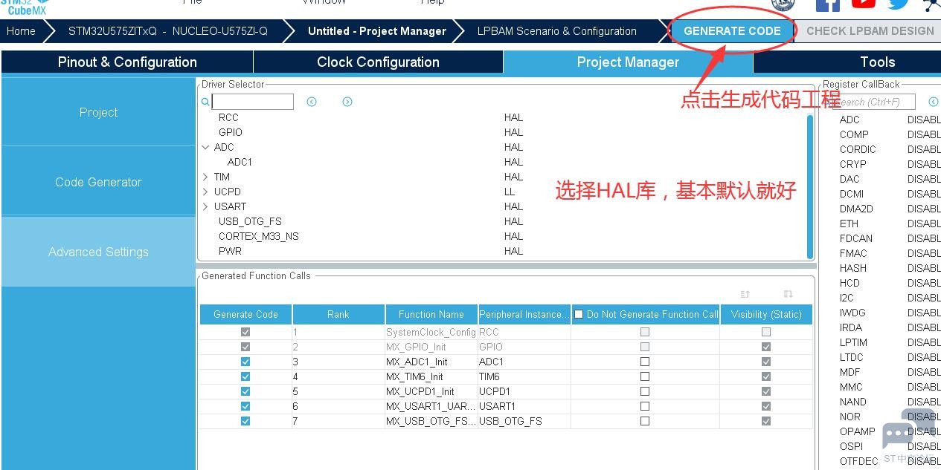This screenshot has width=941, height=470.
Task: Check Do Not Generate Function Call for USART1
Action: 645,406
